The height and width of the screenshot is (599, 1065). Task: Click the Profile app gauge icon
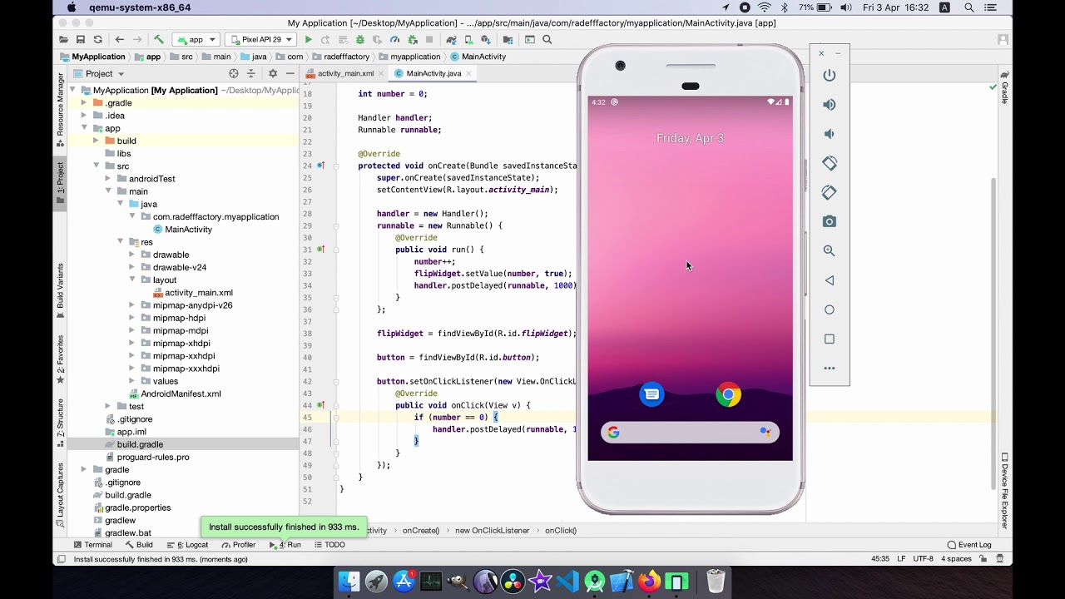(395, 39)
